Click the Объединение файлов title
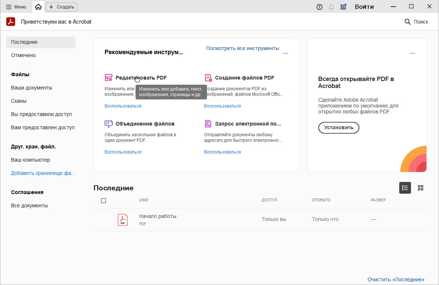The image size is (439, 285). coord(145,124)
